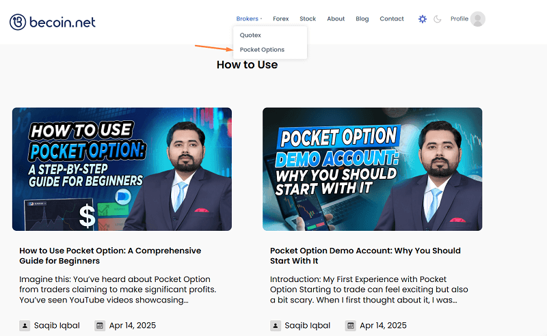Click calendar icon on Demo Account article
Screen dimensions: 547x336
[351, 326]
